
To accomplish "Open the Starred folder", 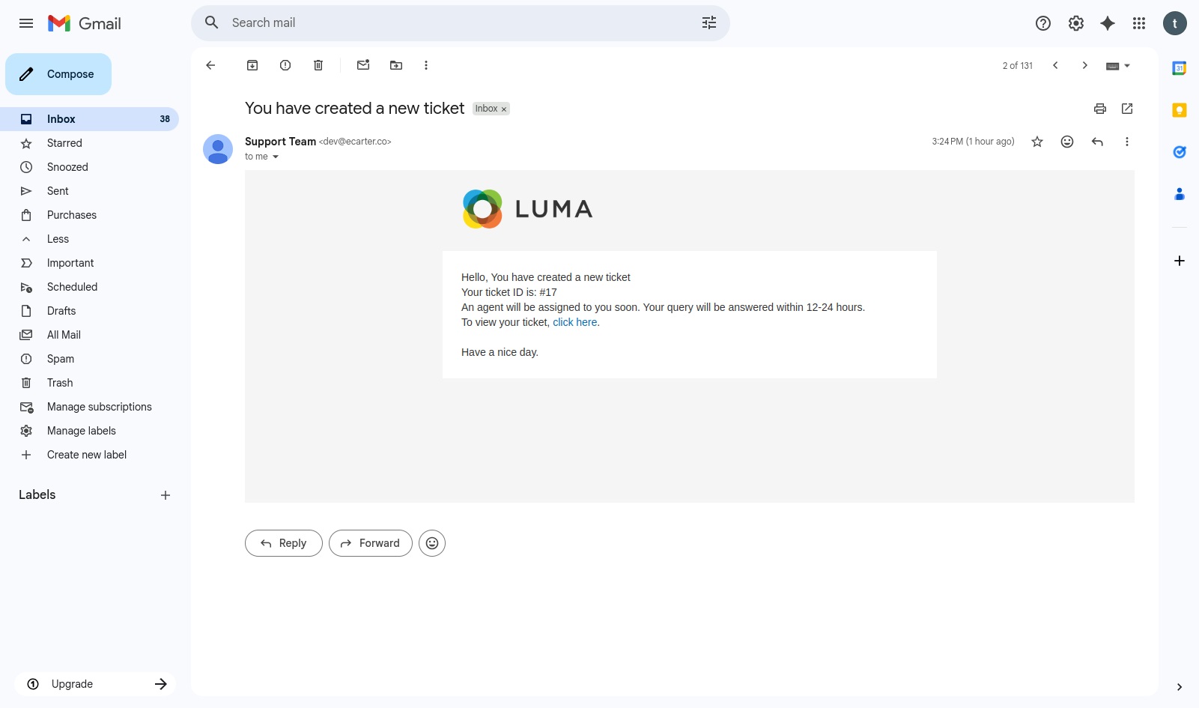I will click(x=89, y=143).
